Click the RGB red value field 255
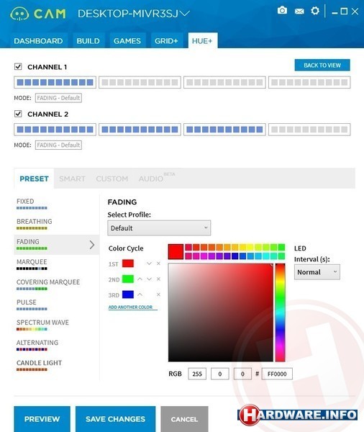364x432 pixels. [197, 374]
